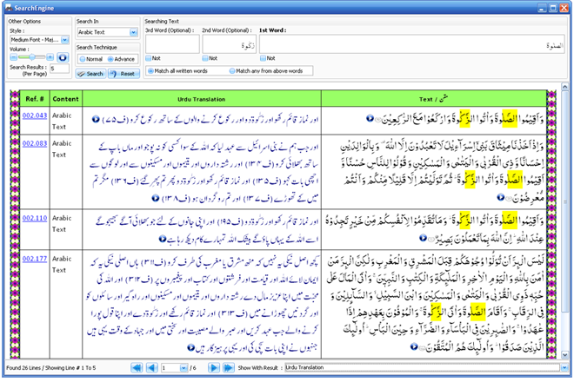Open the Search In dropdown

[134, 32]
